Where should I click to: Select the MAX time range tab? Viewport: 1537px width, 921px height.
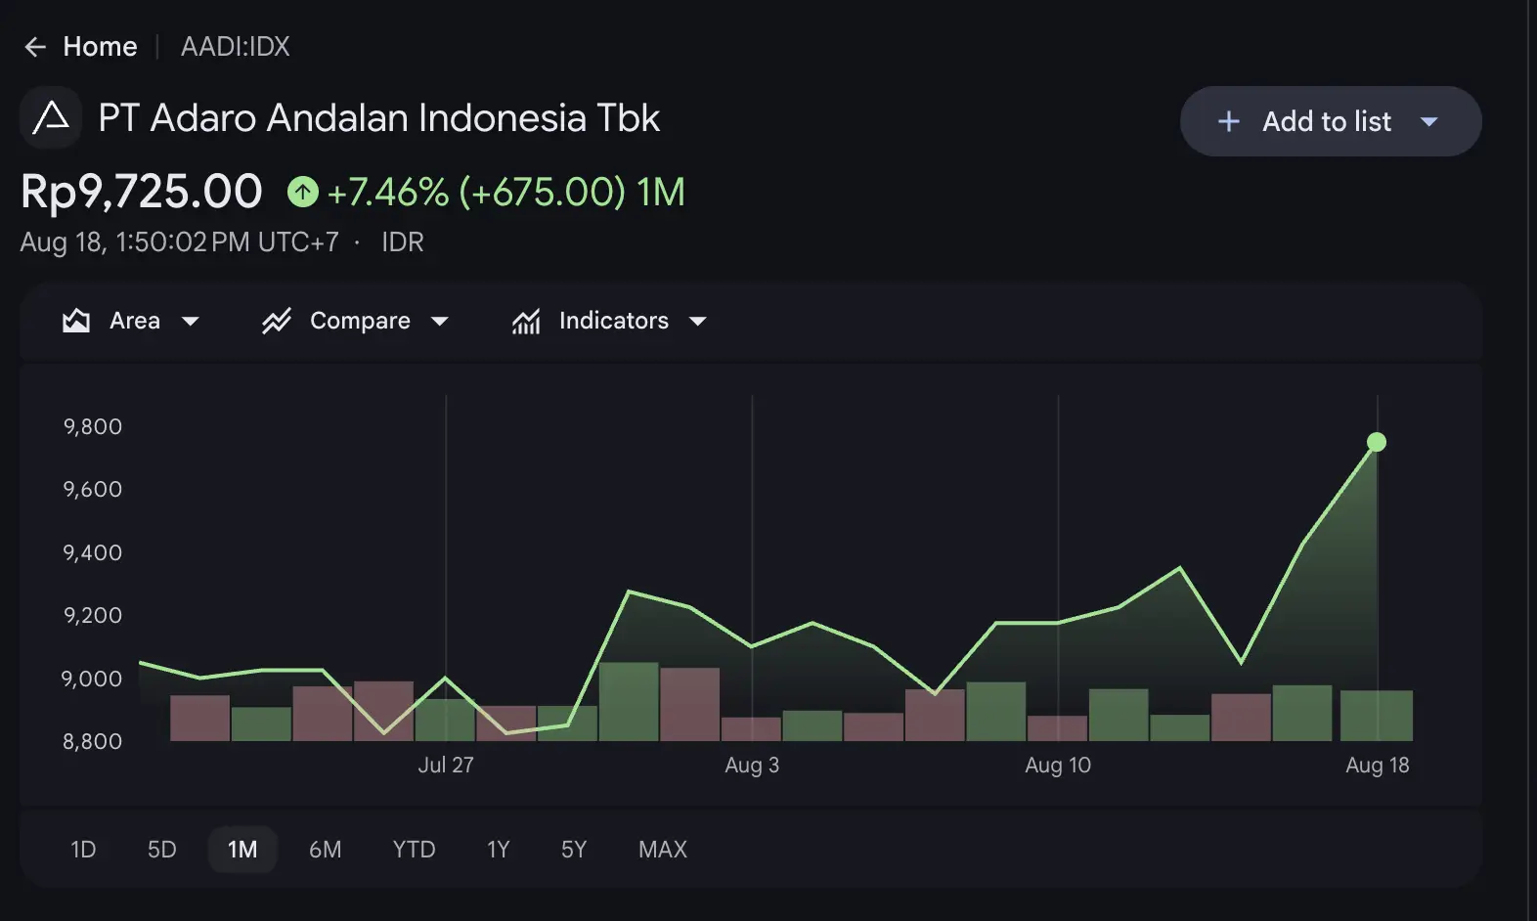pos(663,850)
